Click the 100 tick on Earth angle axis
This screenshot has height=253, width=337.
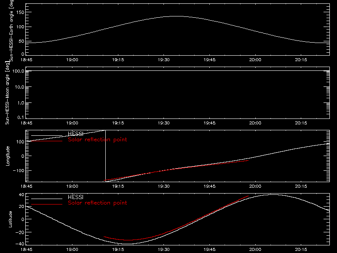pyautogui.click(x=20, y=27)
